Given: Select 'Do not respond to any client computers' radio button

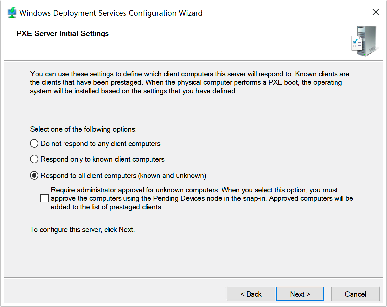Looking at the screenshot, I should 34,144.
